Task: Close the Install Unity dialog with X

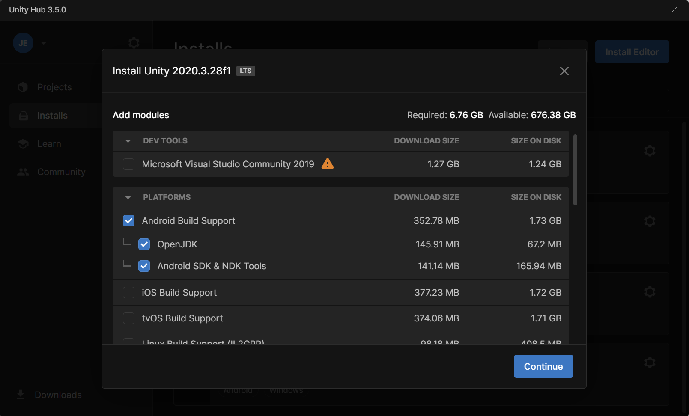Action: tap(564, 71)
